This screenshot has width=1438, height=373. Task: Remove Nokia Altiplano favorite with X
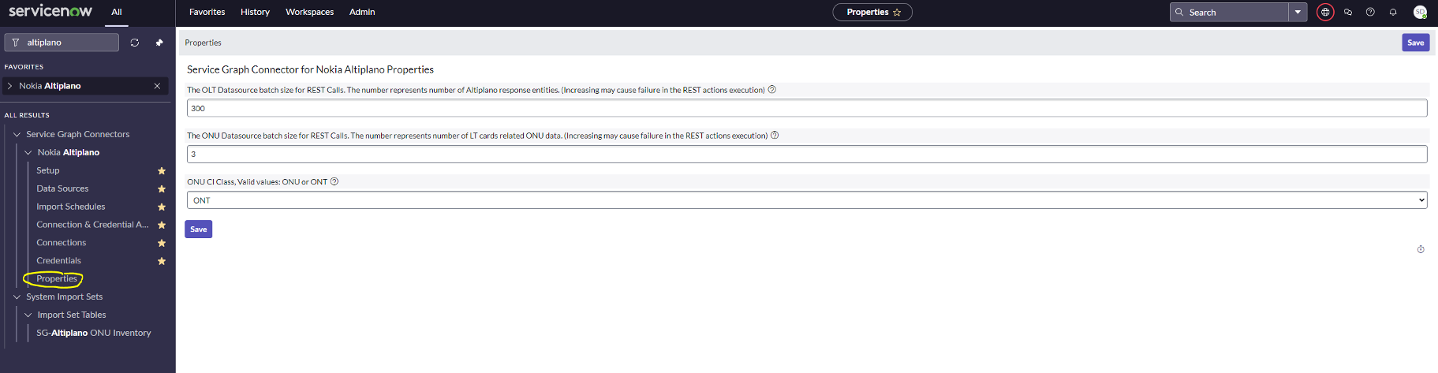pyautogui.click(x=157, y=86)
